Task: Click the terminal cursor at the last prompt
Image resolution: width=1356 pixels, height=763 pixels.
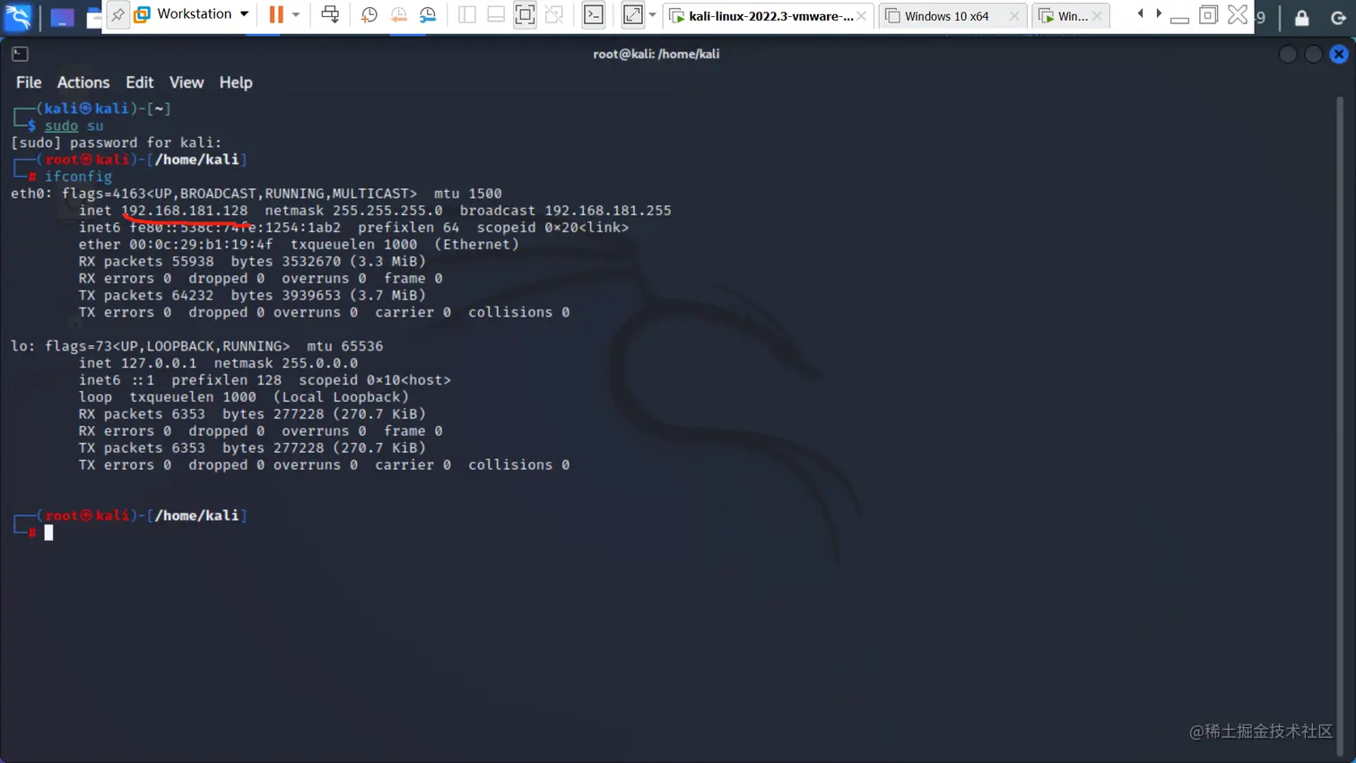Action: click(x=48, y=533)
